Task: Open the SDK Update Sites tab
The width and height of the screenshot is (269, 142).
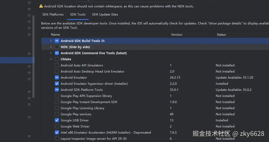Action: tap(105, 15)
